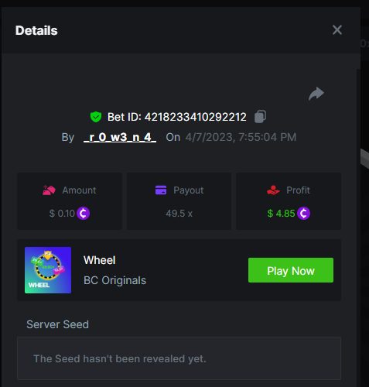
Task: Click the Wheel game title
Action: 100,260
